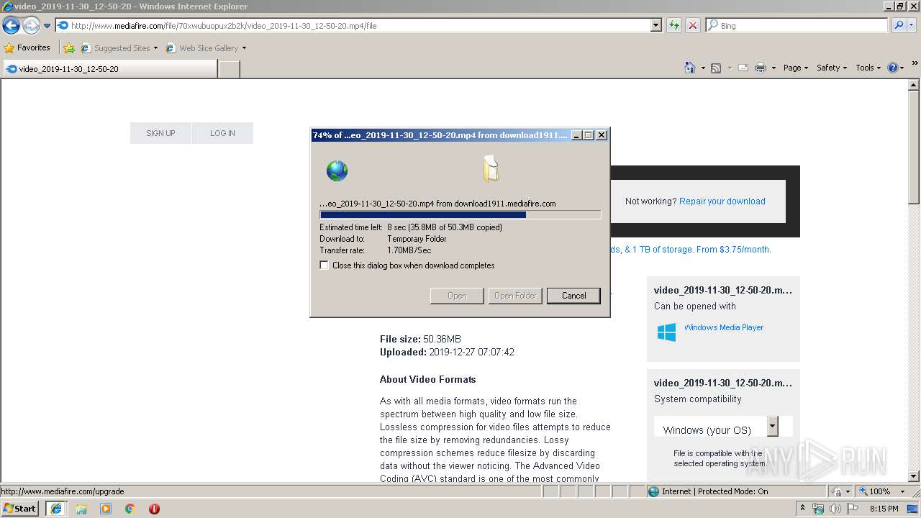Expand the zoom level dropdown arrow
This screenshot has height=518, width=921.
pyautogui.click(x=902, y=491)
